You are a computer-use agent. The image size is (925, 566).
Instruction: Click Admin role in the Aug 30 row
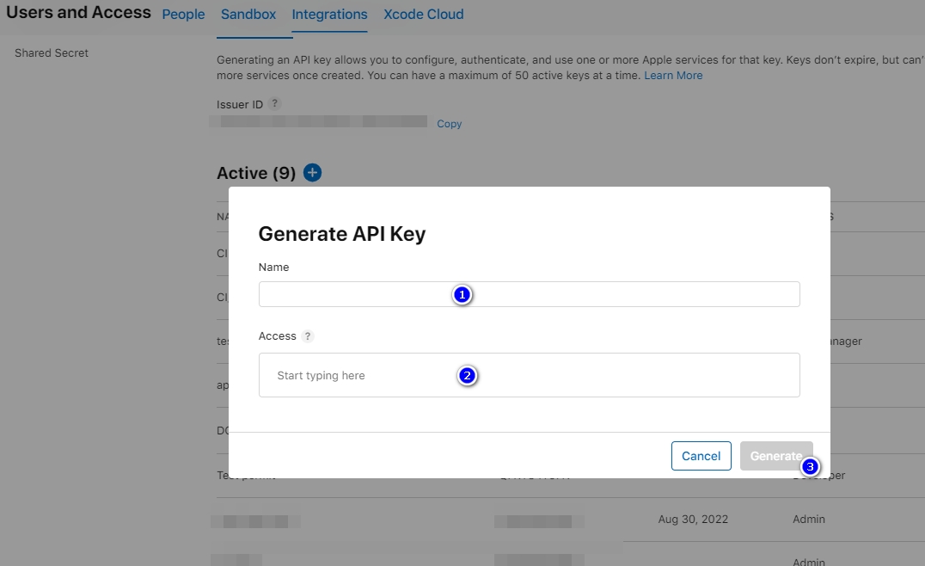click(808, 520)
